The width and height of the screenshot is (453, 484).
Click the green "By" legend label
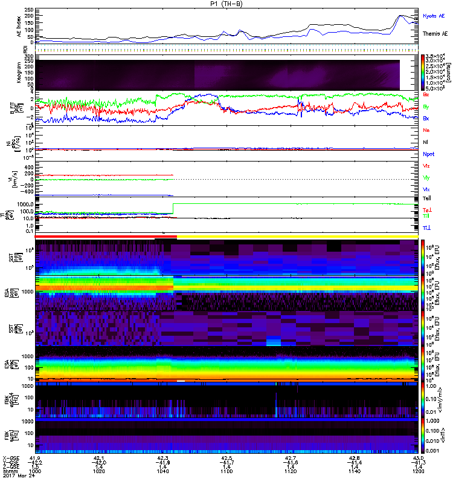click(426, 106)
